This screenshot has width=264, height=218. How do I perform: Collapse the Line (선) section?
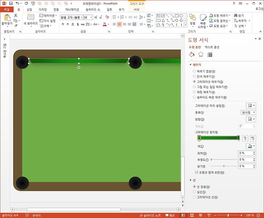pos(190,180)
